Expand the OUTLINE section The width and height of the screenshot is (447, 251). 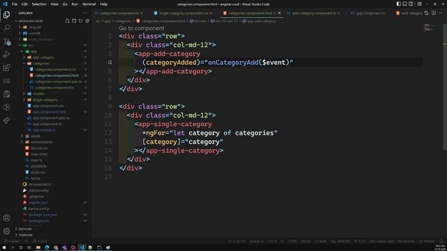25,229
